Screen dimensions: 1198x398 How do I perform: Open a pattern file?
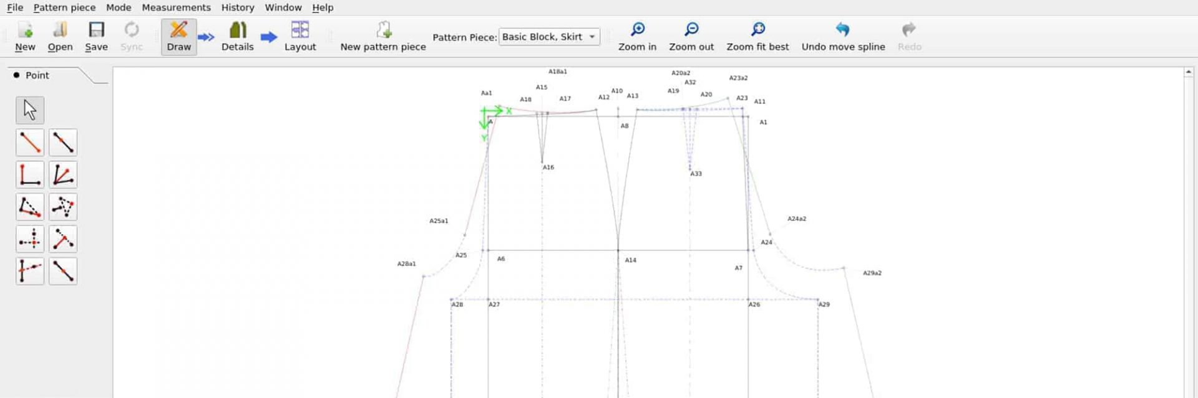60,37
